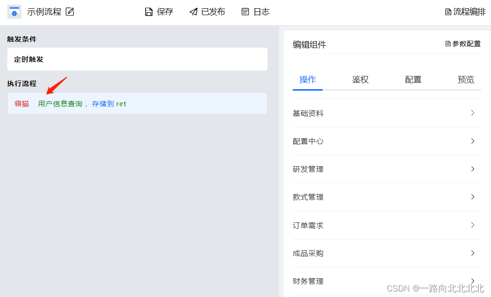Click the 日志 log list icon

coord(245,12)
